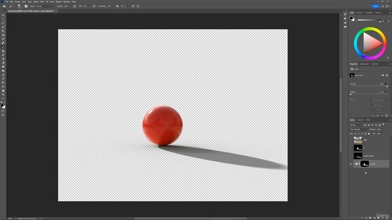Click the Share button
Viewport: 392px width, 220px height.
pos(375,6)
